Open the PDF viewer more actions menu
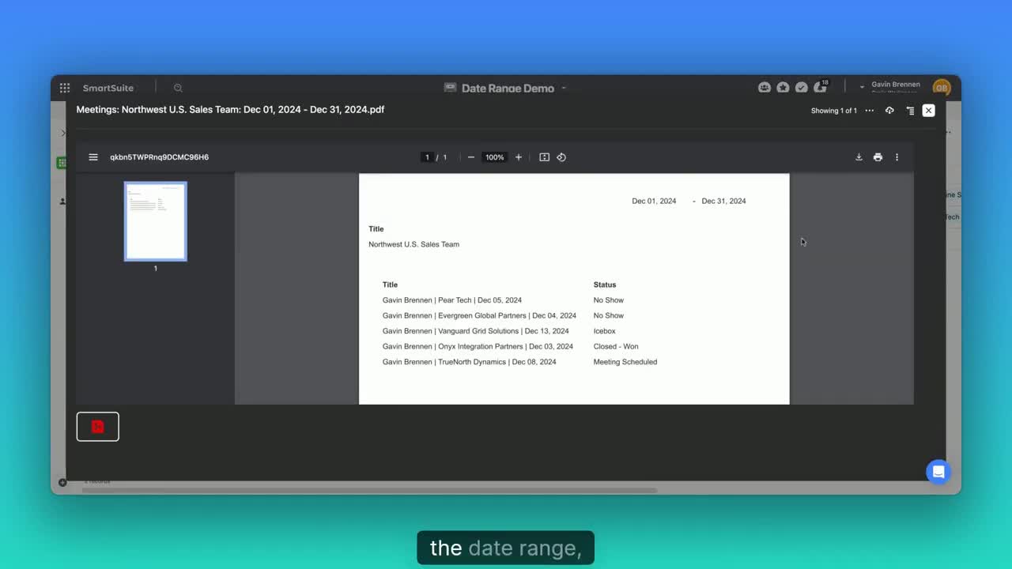The width and height of the screenshot is (1012, 569). coord(897,157)
